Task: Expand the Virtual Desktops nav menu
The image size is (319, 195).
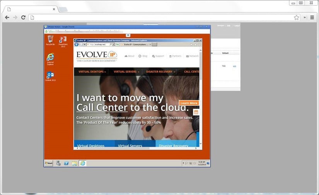Action: point(92,72)
